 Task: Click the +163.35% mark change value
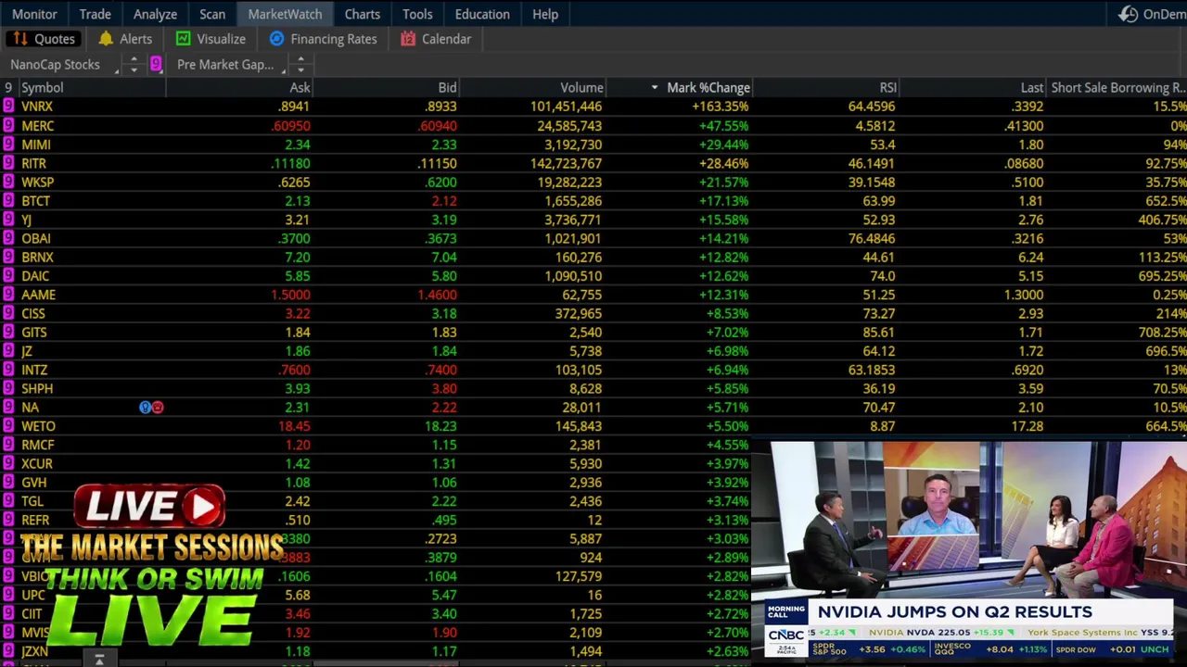point(720,107)
